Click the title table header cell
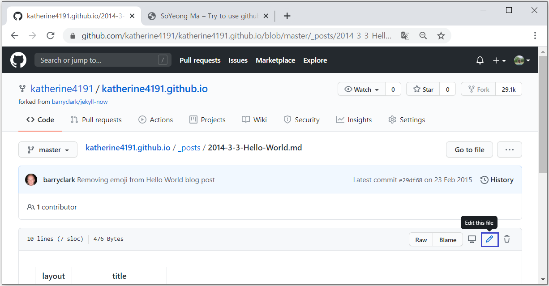 coord(120,276)
